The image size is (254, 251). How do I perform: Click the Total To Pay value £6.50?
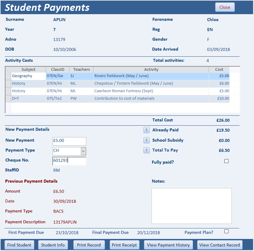pos(224,150)
